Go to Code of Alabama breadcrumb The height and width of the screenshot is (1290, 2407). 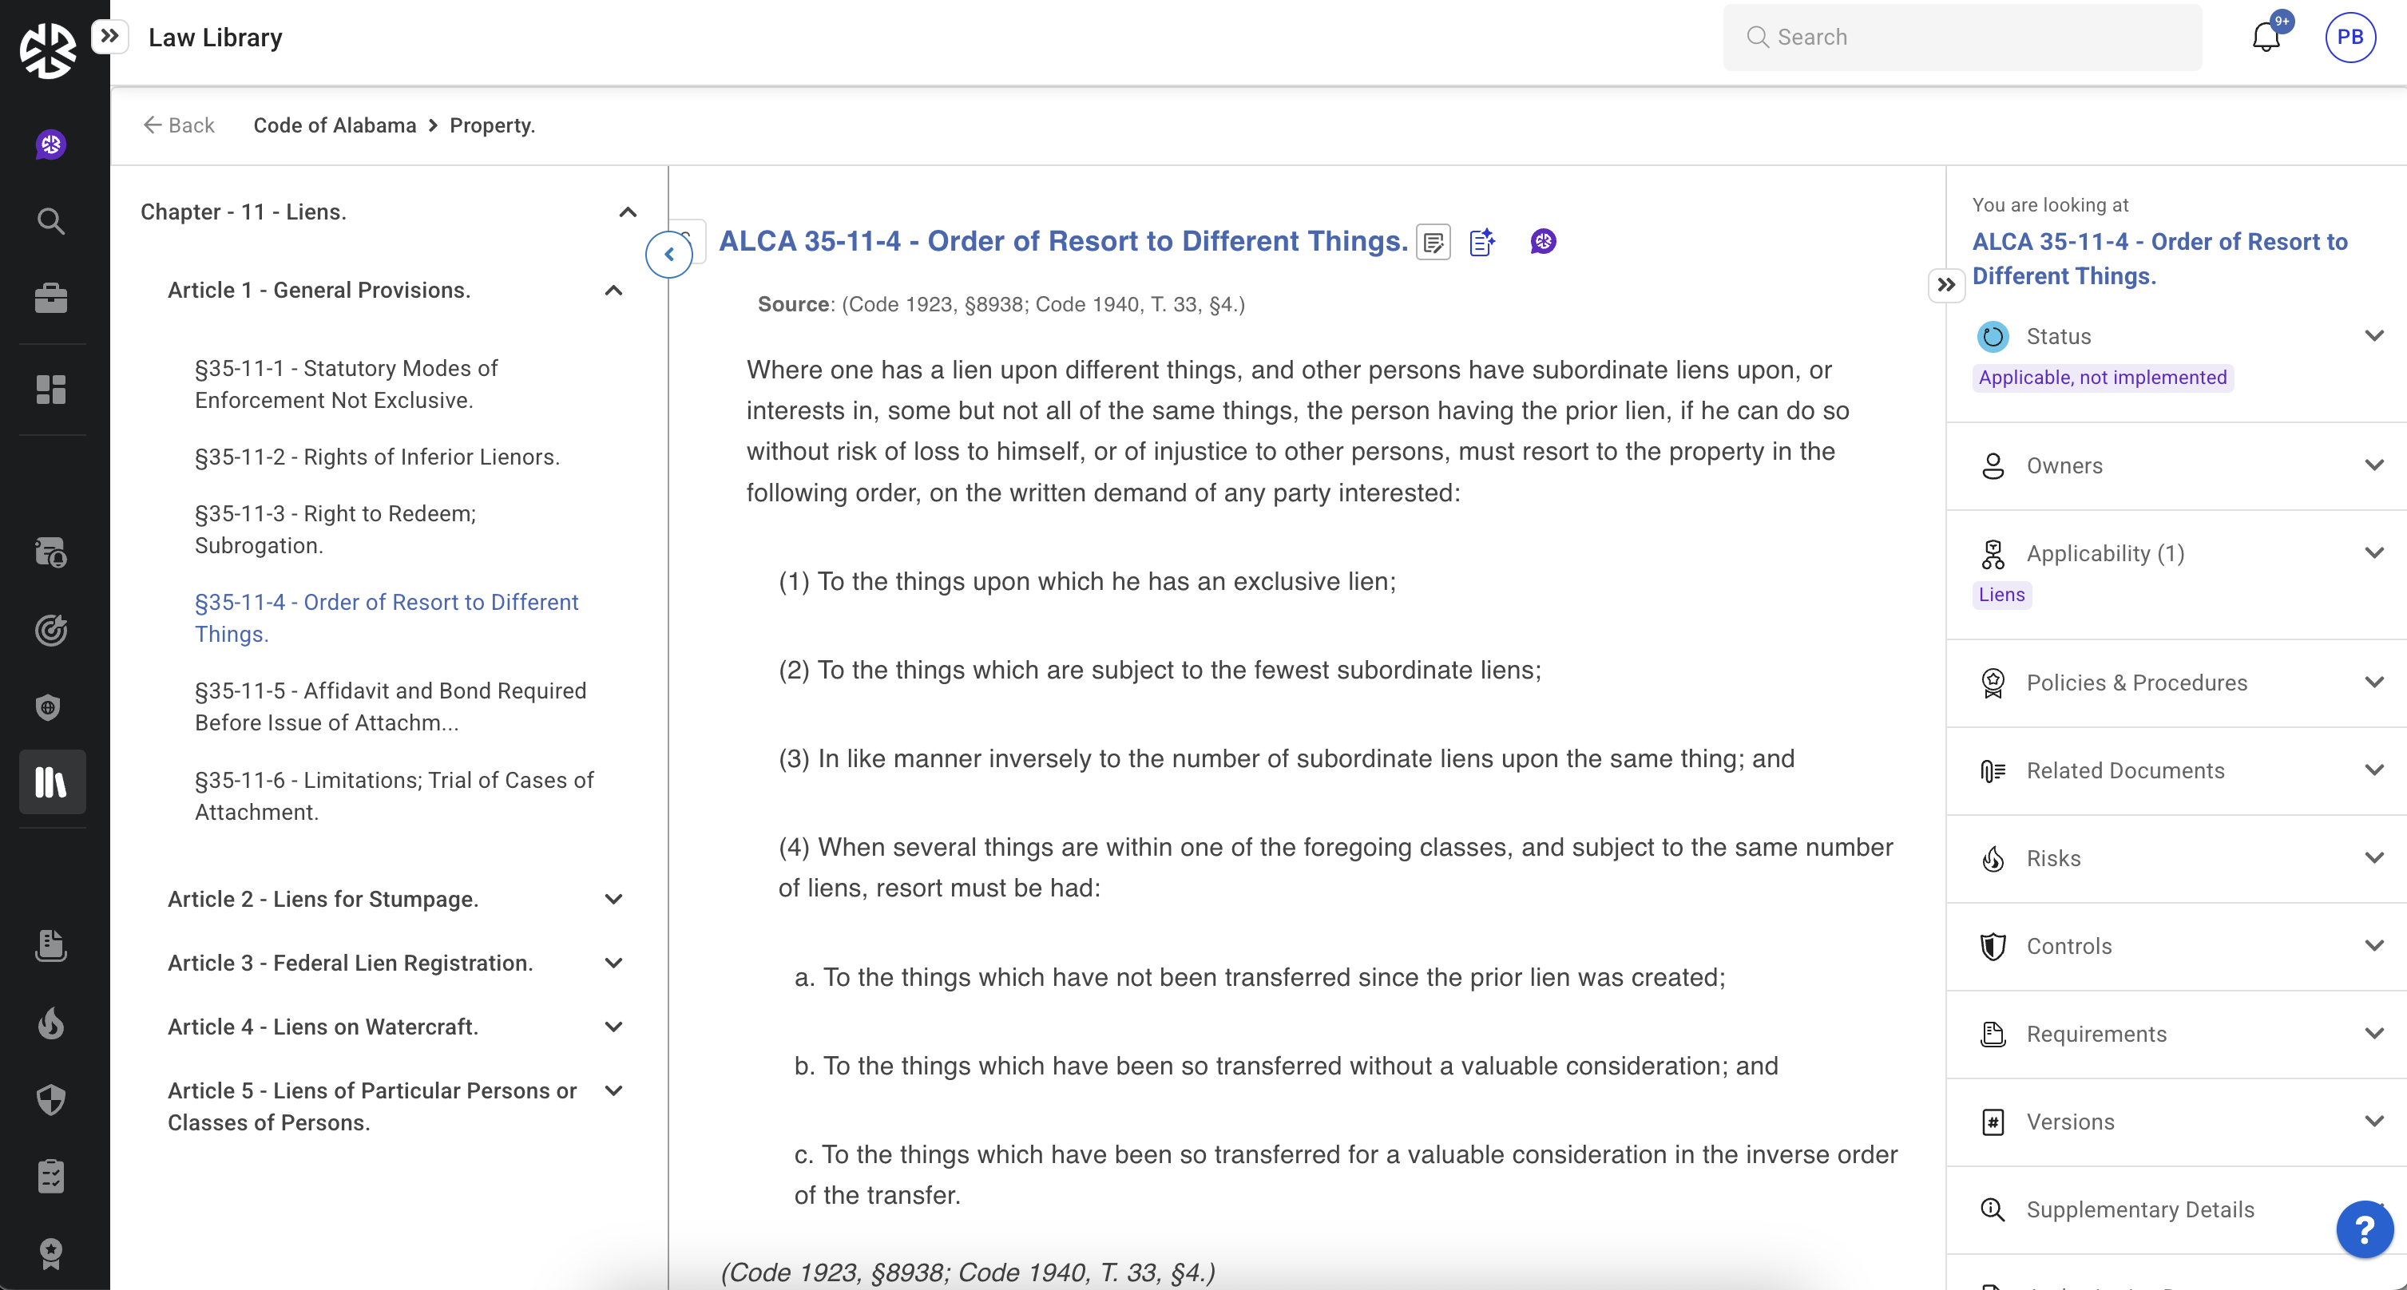click(x=335, y=125)
